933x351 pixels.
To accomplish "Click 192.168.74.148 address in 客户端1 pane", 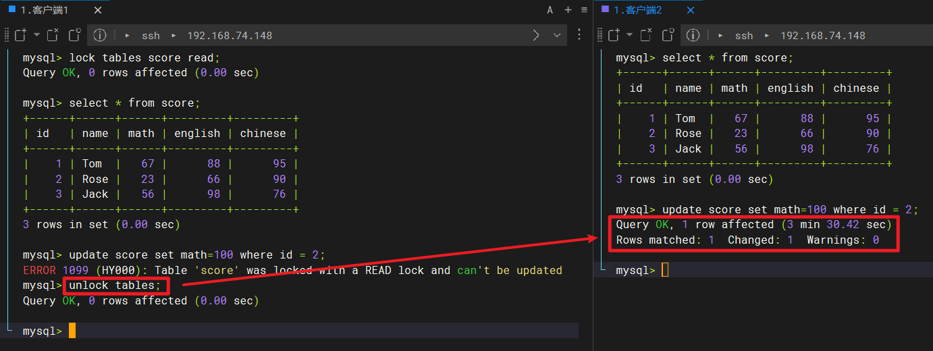I will pos(230,36).
